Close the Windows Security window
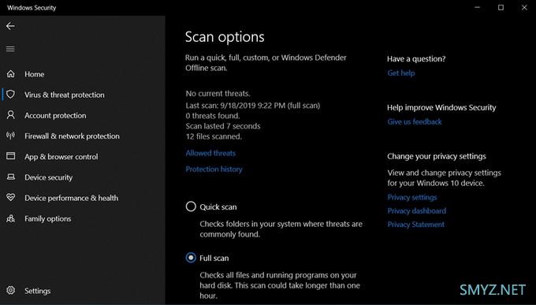 pyautogui.click(x=524, y=7)
